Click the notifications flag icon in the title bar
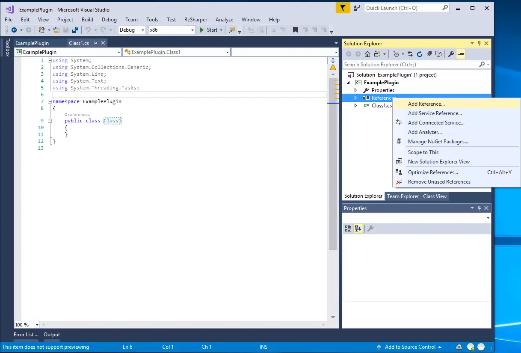 point(343,8)
